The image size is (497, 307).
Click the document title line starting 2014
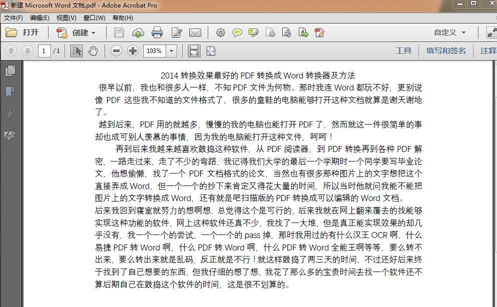click(258, 75)
